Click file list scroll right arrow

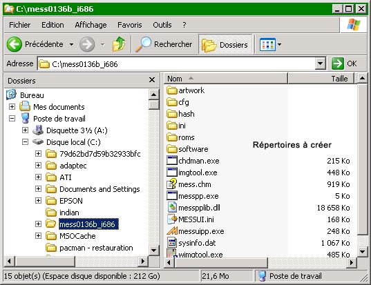[352, 262]
